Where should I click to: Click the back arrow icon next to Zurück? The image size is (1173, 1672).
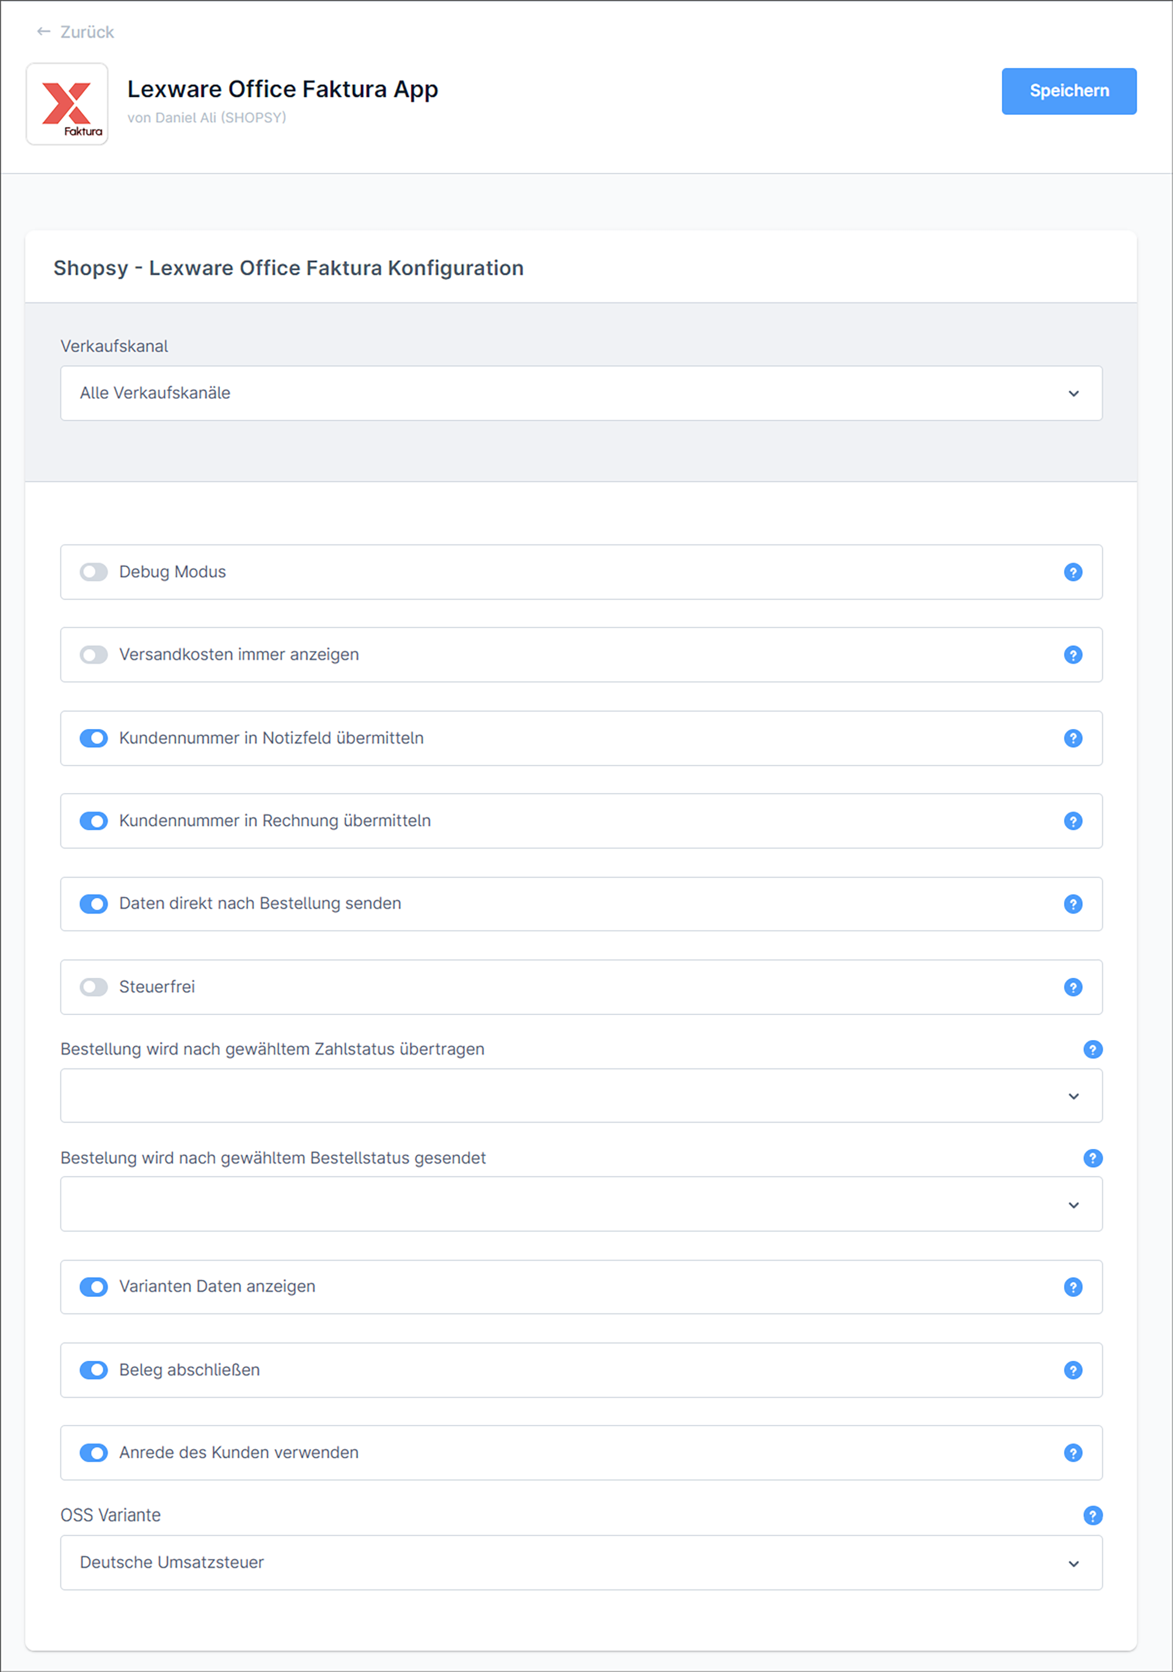click(x=44, y=31)
